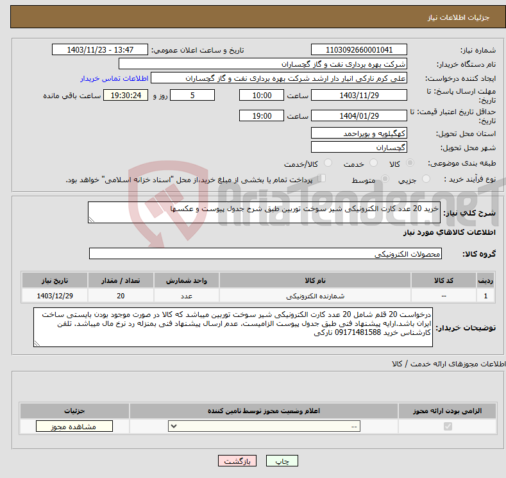Select the متوسط purchase type radio

[385, 179]
